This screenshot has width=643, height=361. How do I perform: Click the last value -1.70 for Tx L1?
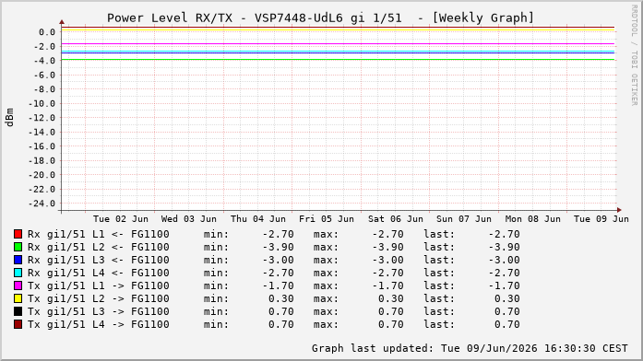(504, 285)
